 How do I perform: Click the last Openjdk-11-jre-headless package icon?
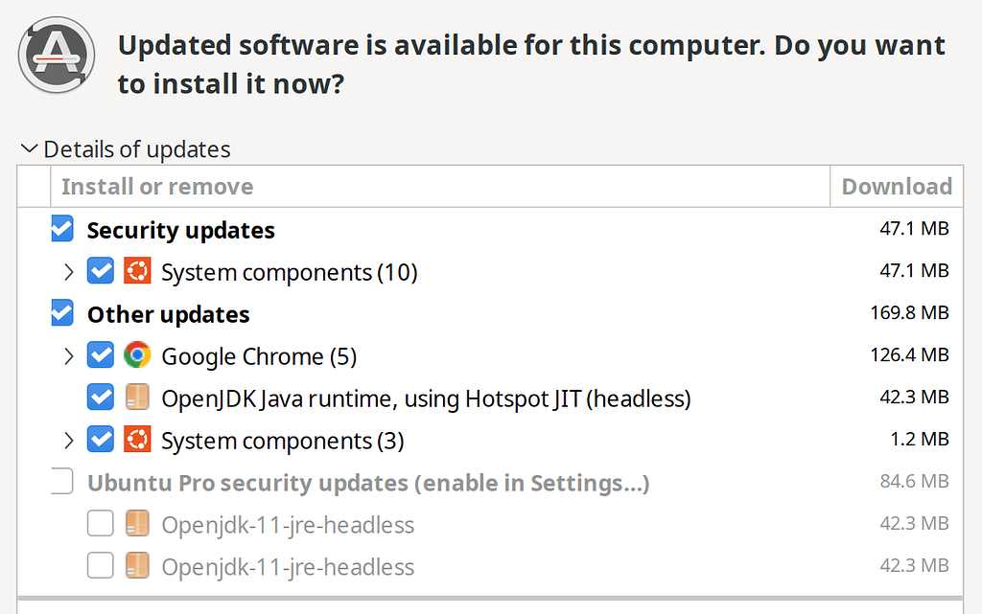(x=137, y=566)
